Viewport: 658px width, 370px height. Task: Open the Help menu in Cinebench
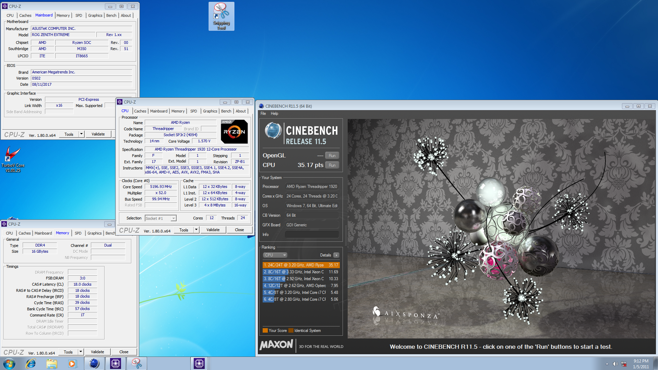[x=274, y=114]
